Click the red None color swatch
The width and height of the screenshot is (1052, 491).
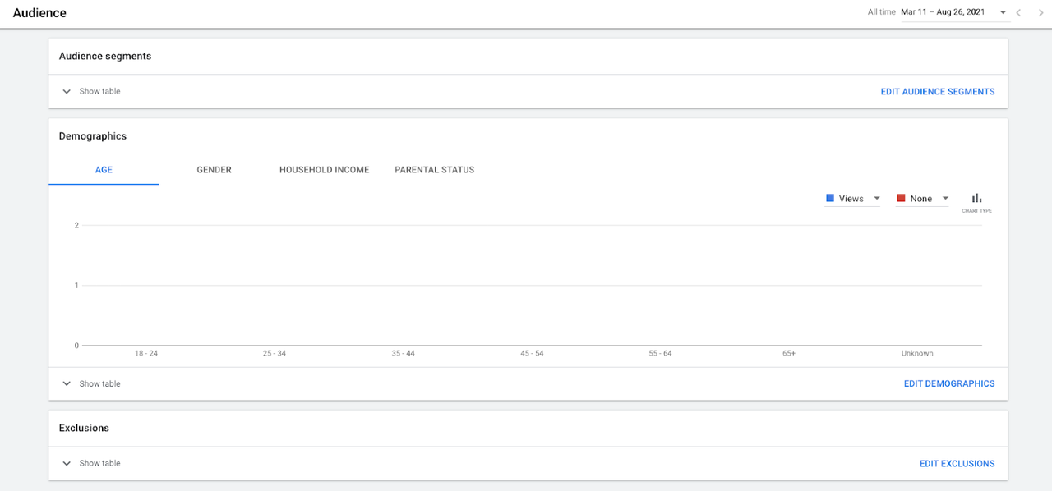click(902, 198)
